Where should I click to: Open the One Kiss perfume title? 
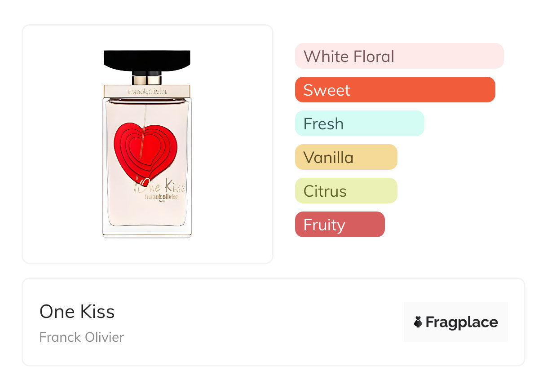tap(77, 311)
